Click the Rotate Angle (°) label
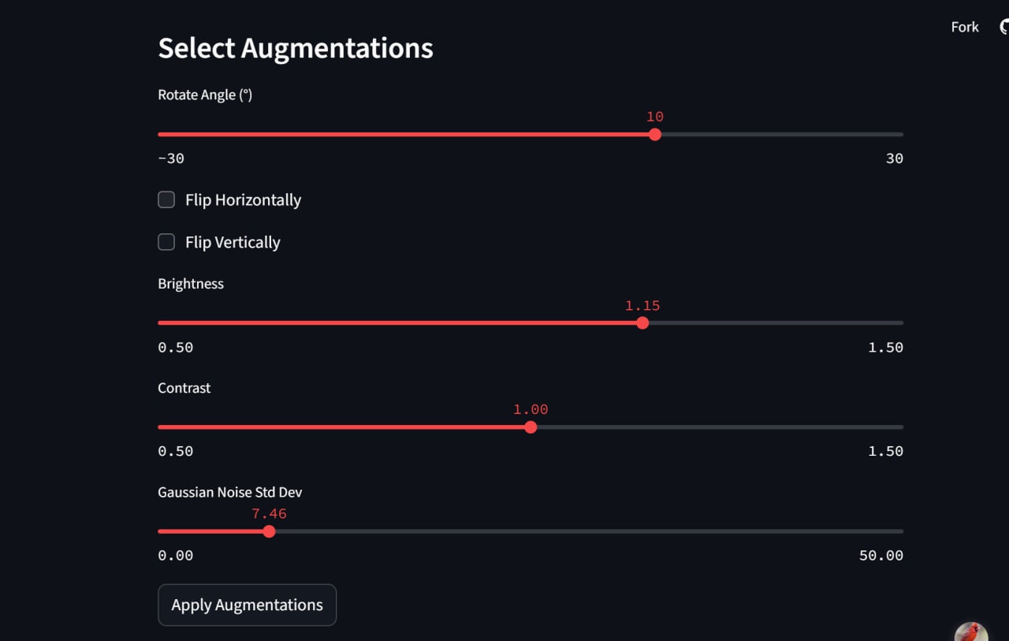The width and height of the screenshot is (1009, 641). click(205, 94)
